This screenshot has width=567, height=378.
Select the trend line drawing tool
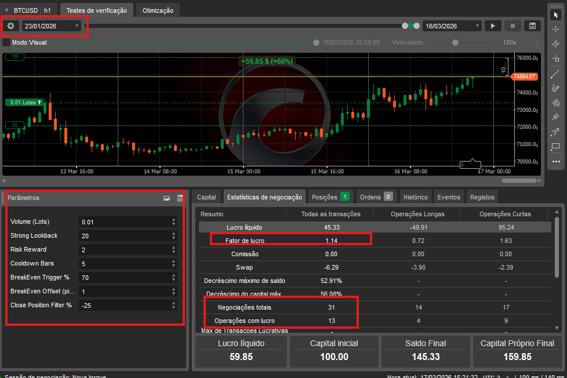pos(555,73)
